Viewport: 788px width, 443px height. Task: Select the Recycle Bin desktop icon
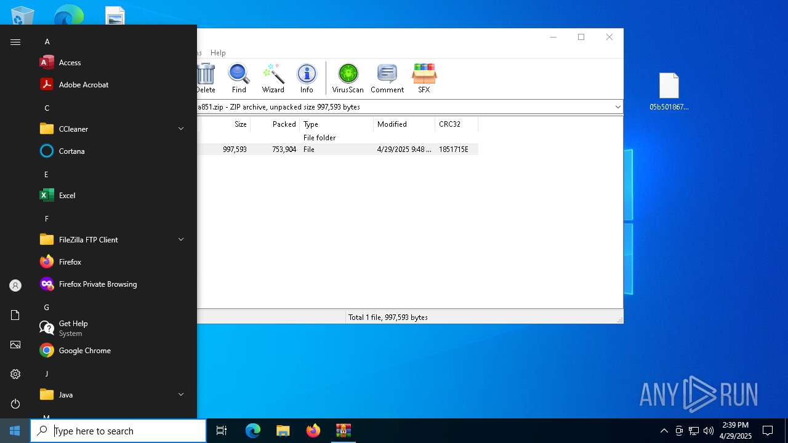[x=23, y=15]
